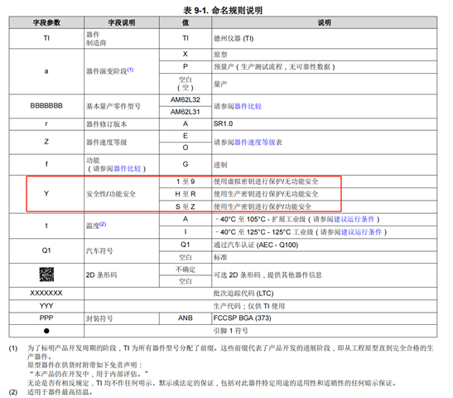453x398 pixels.
Task: Click footnote (1) marker next to 器件演变阶段
Action: (130, 70)
